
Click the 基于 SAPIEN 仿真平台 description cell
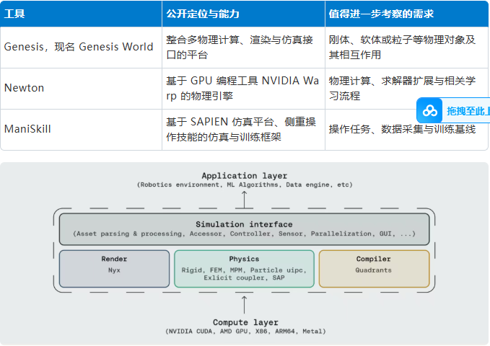tap(243, 130)
